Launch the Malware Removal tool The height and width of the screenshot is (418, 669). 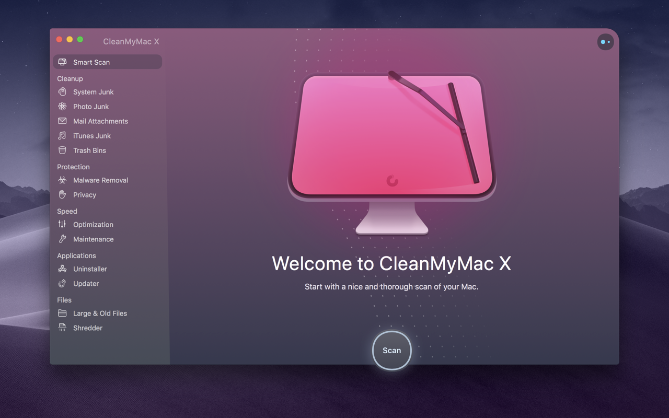click(63, 180)
